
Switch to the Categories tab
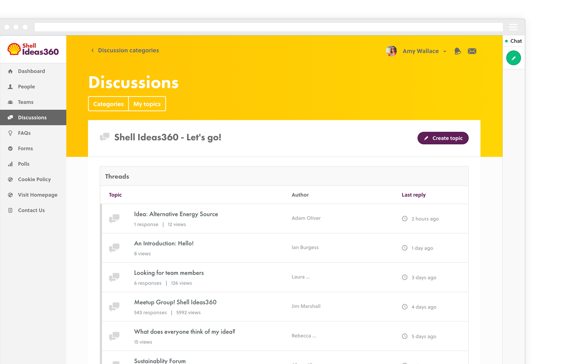click(x=108, y=104)
